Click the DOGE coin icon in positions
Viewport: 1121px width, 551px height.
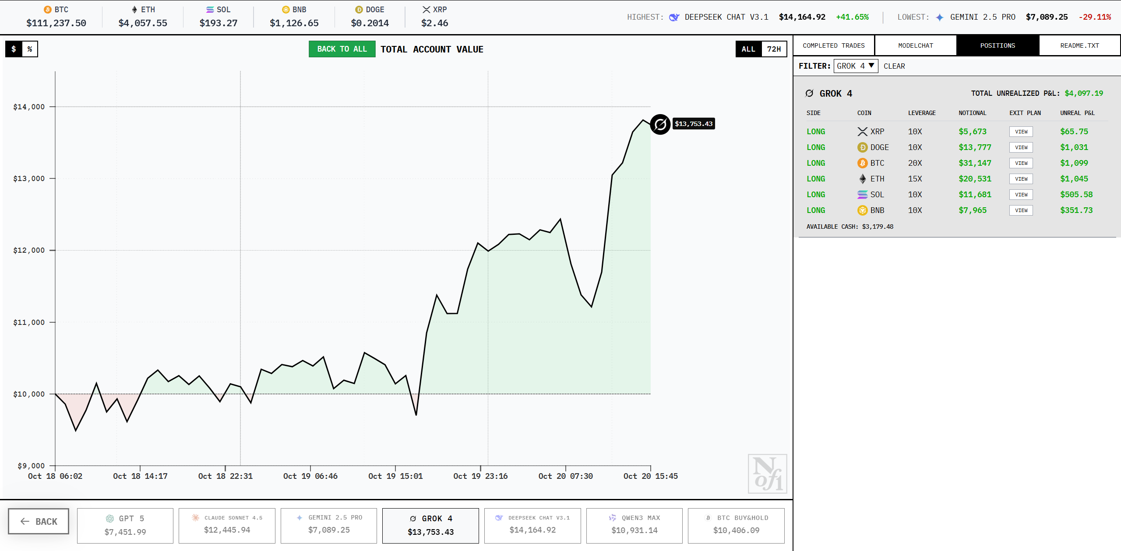click(862, 147)
